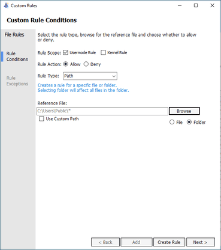Screen dimensions: 221x250
Task: Maximize the Custom Rules window
Action: 196,5
